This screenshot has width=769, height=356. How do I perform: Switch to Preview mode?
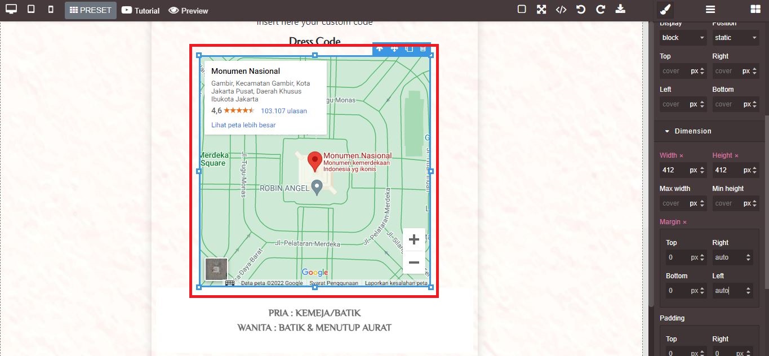(188, 10)
